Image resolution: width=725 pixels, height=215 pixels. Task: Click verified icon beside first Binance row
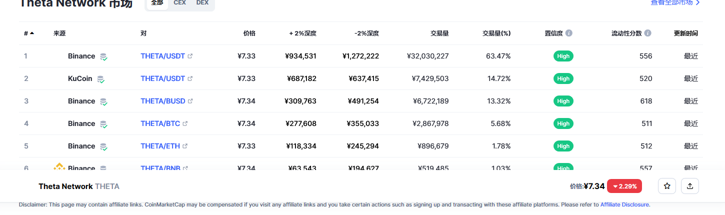coord(103,56)
